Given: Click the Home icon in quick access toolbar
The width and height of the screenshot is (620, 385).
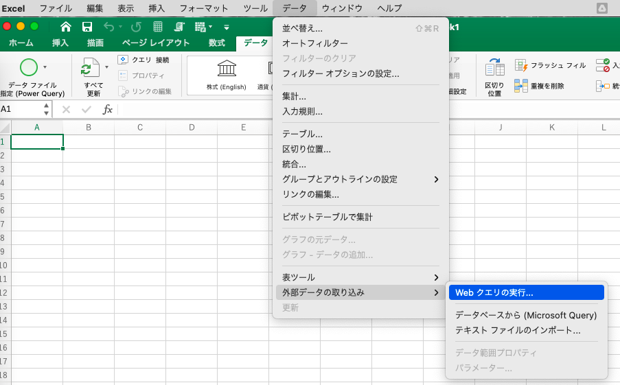Looking at the screenshot, I should click(x=66, y=27).
